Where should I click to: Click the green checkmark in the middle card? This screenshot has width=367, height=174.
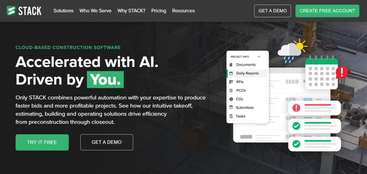click(296, 126)
